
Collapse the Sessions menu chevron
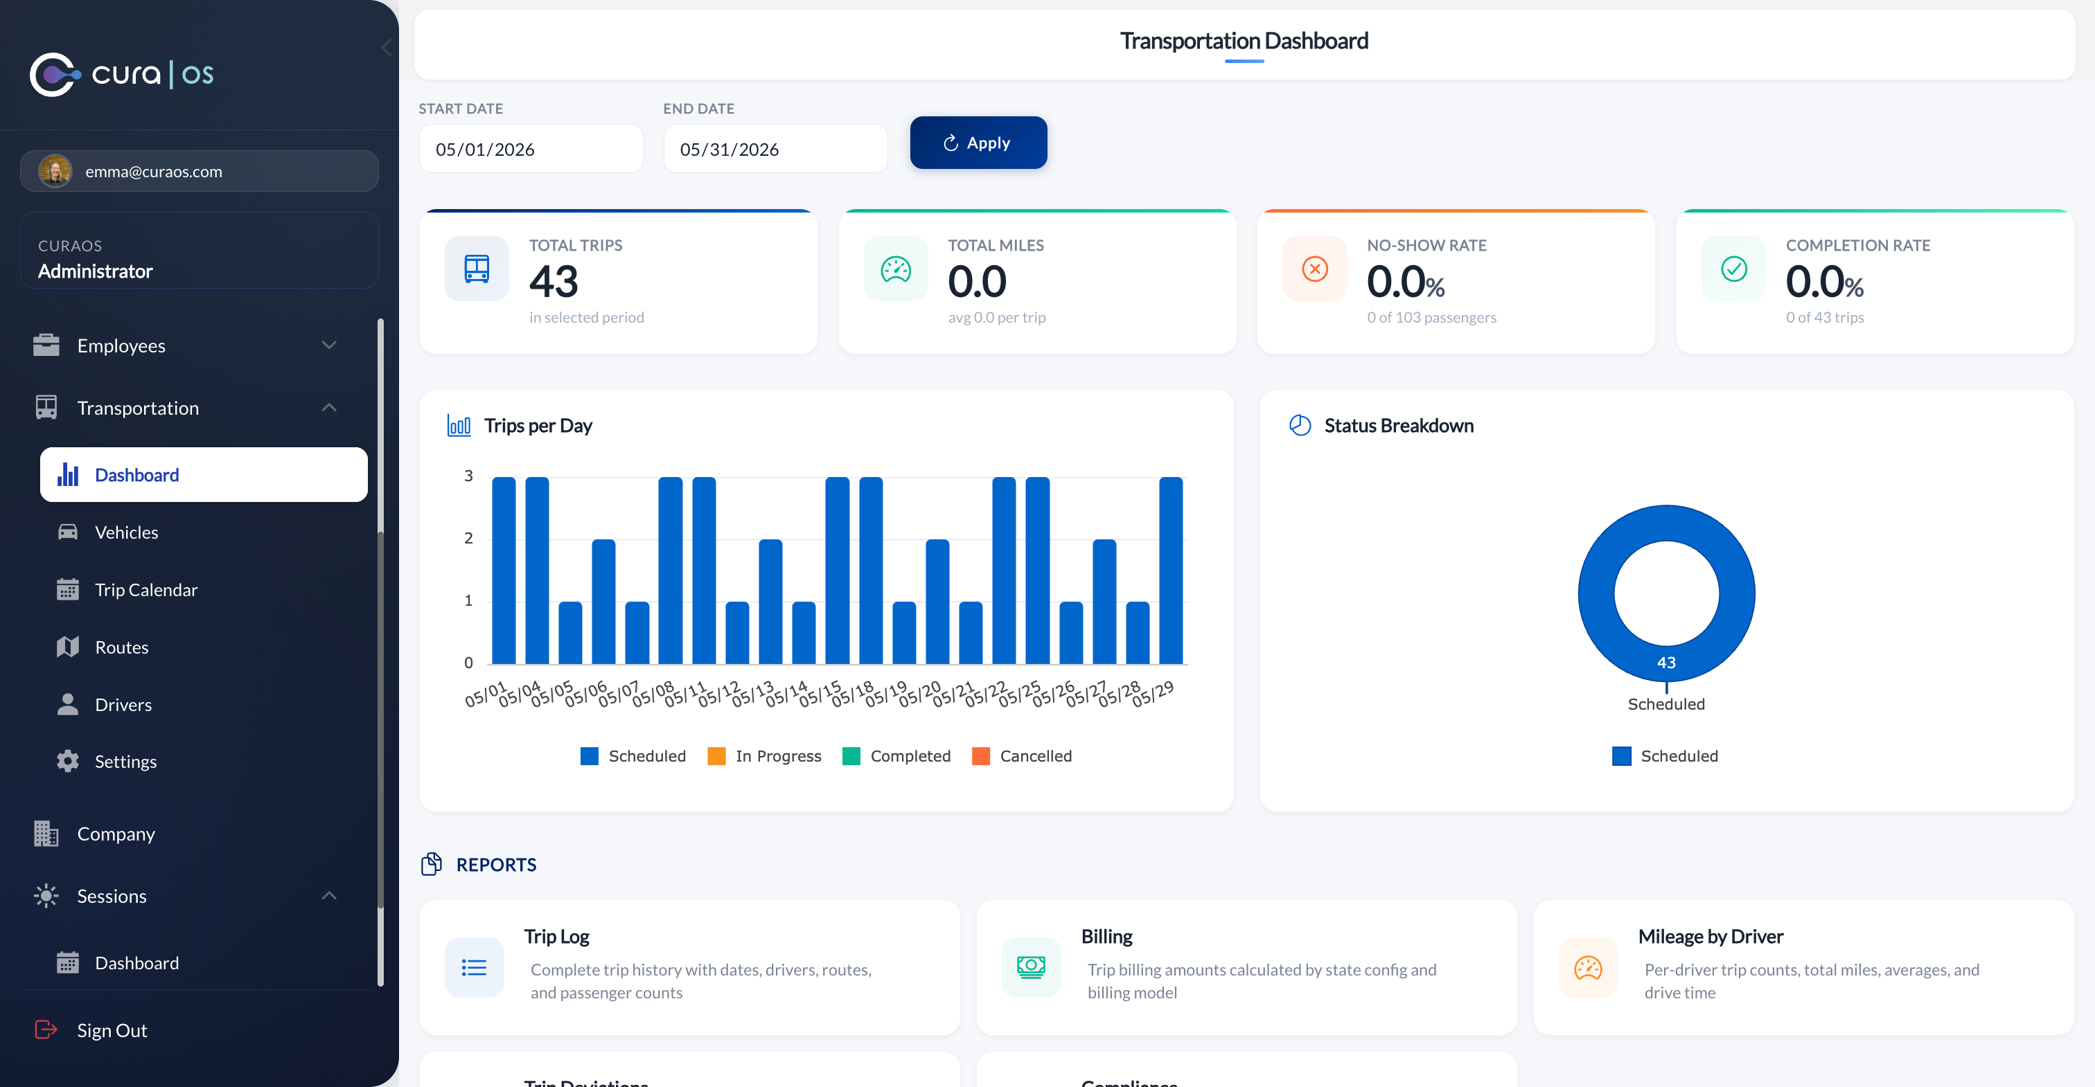point(328,896)
